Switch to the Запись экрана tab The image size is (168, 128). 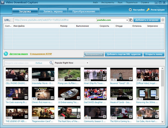[x=53, y=11]
